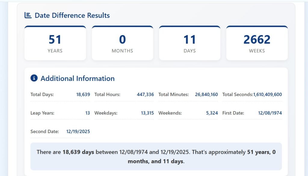Select the 51 YEARS result card

coord(55,43)
